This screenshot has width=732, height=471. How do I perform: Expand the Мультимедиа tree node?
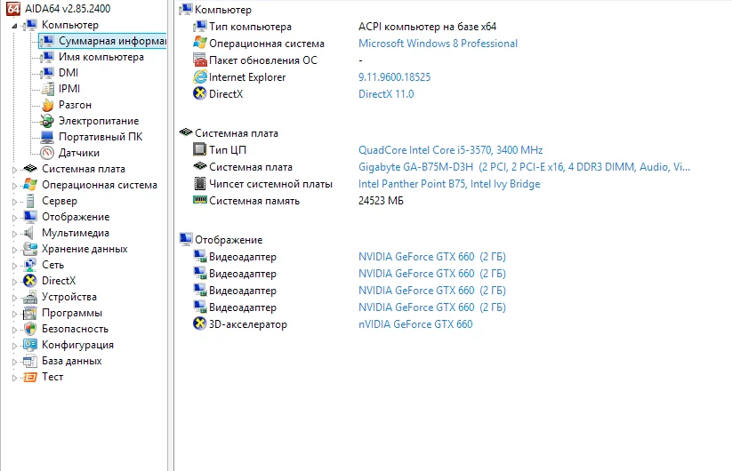tap(14, 234)
